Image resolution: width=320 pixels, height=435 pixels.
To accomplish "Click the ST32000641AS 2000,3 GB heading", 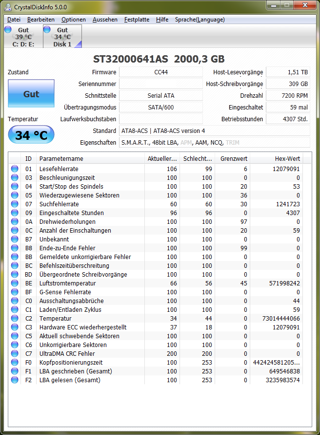I will tap(159, 59).
